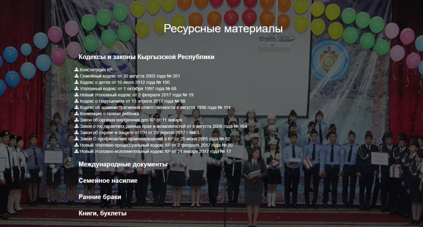Click download icon beside Конституция КР
This screenshot has height=227, width=423.
click(77, 70)
